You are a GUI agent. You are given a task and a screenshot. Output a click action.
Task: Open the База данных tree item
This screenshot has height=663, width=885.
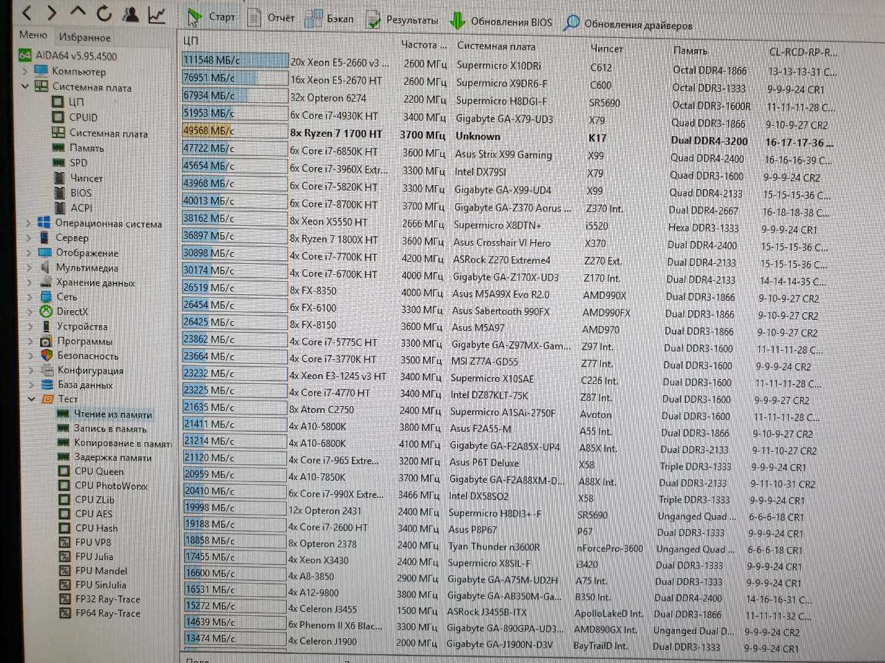tap(77, 385)
